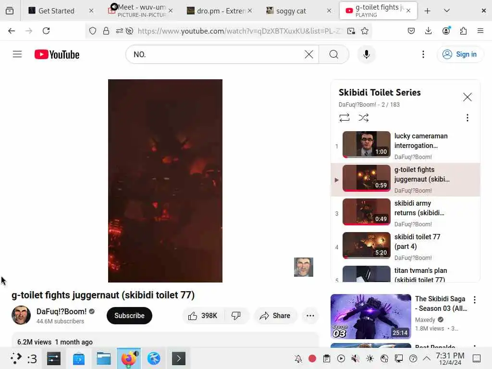Sign in to YouTube
The image size is (492, 369).
pyautogui.click(x=460, y=54)
